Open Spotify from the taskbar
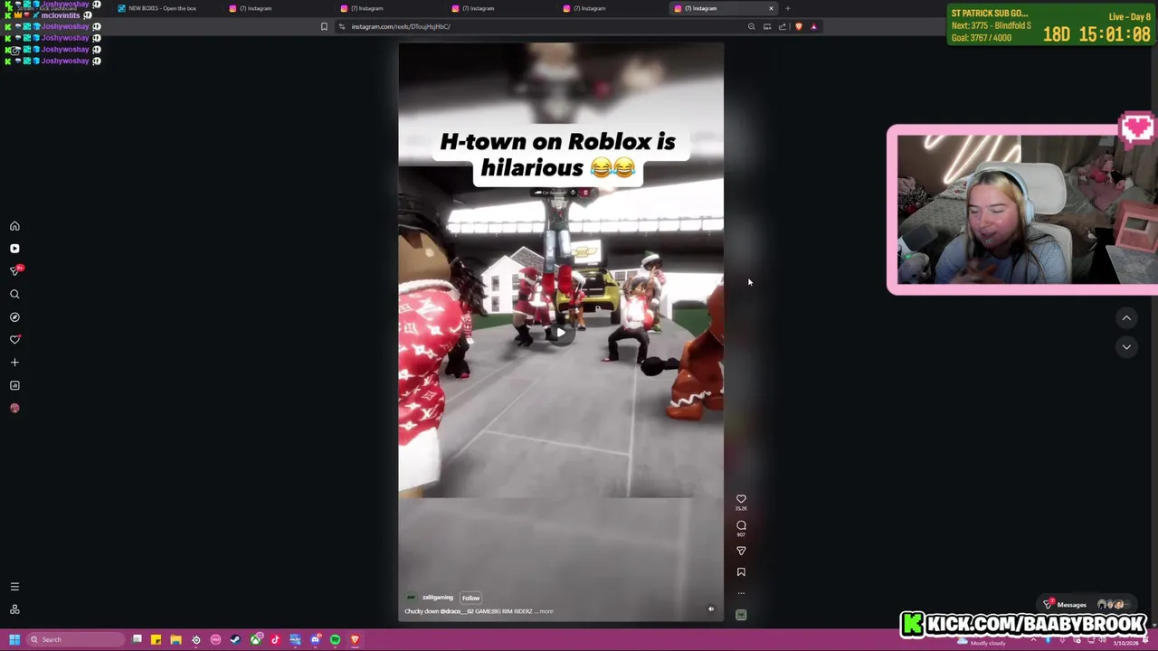Screen dimensions: 1158x651 (335, 639)
